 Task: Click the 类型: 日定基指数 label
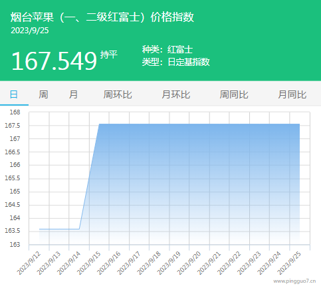point(175,62)
